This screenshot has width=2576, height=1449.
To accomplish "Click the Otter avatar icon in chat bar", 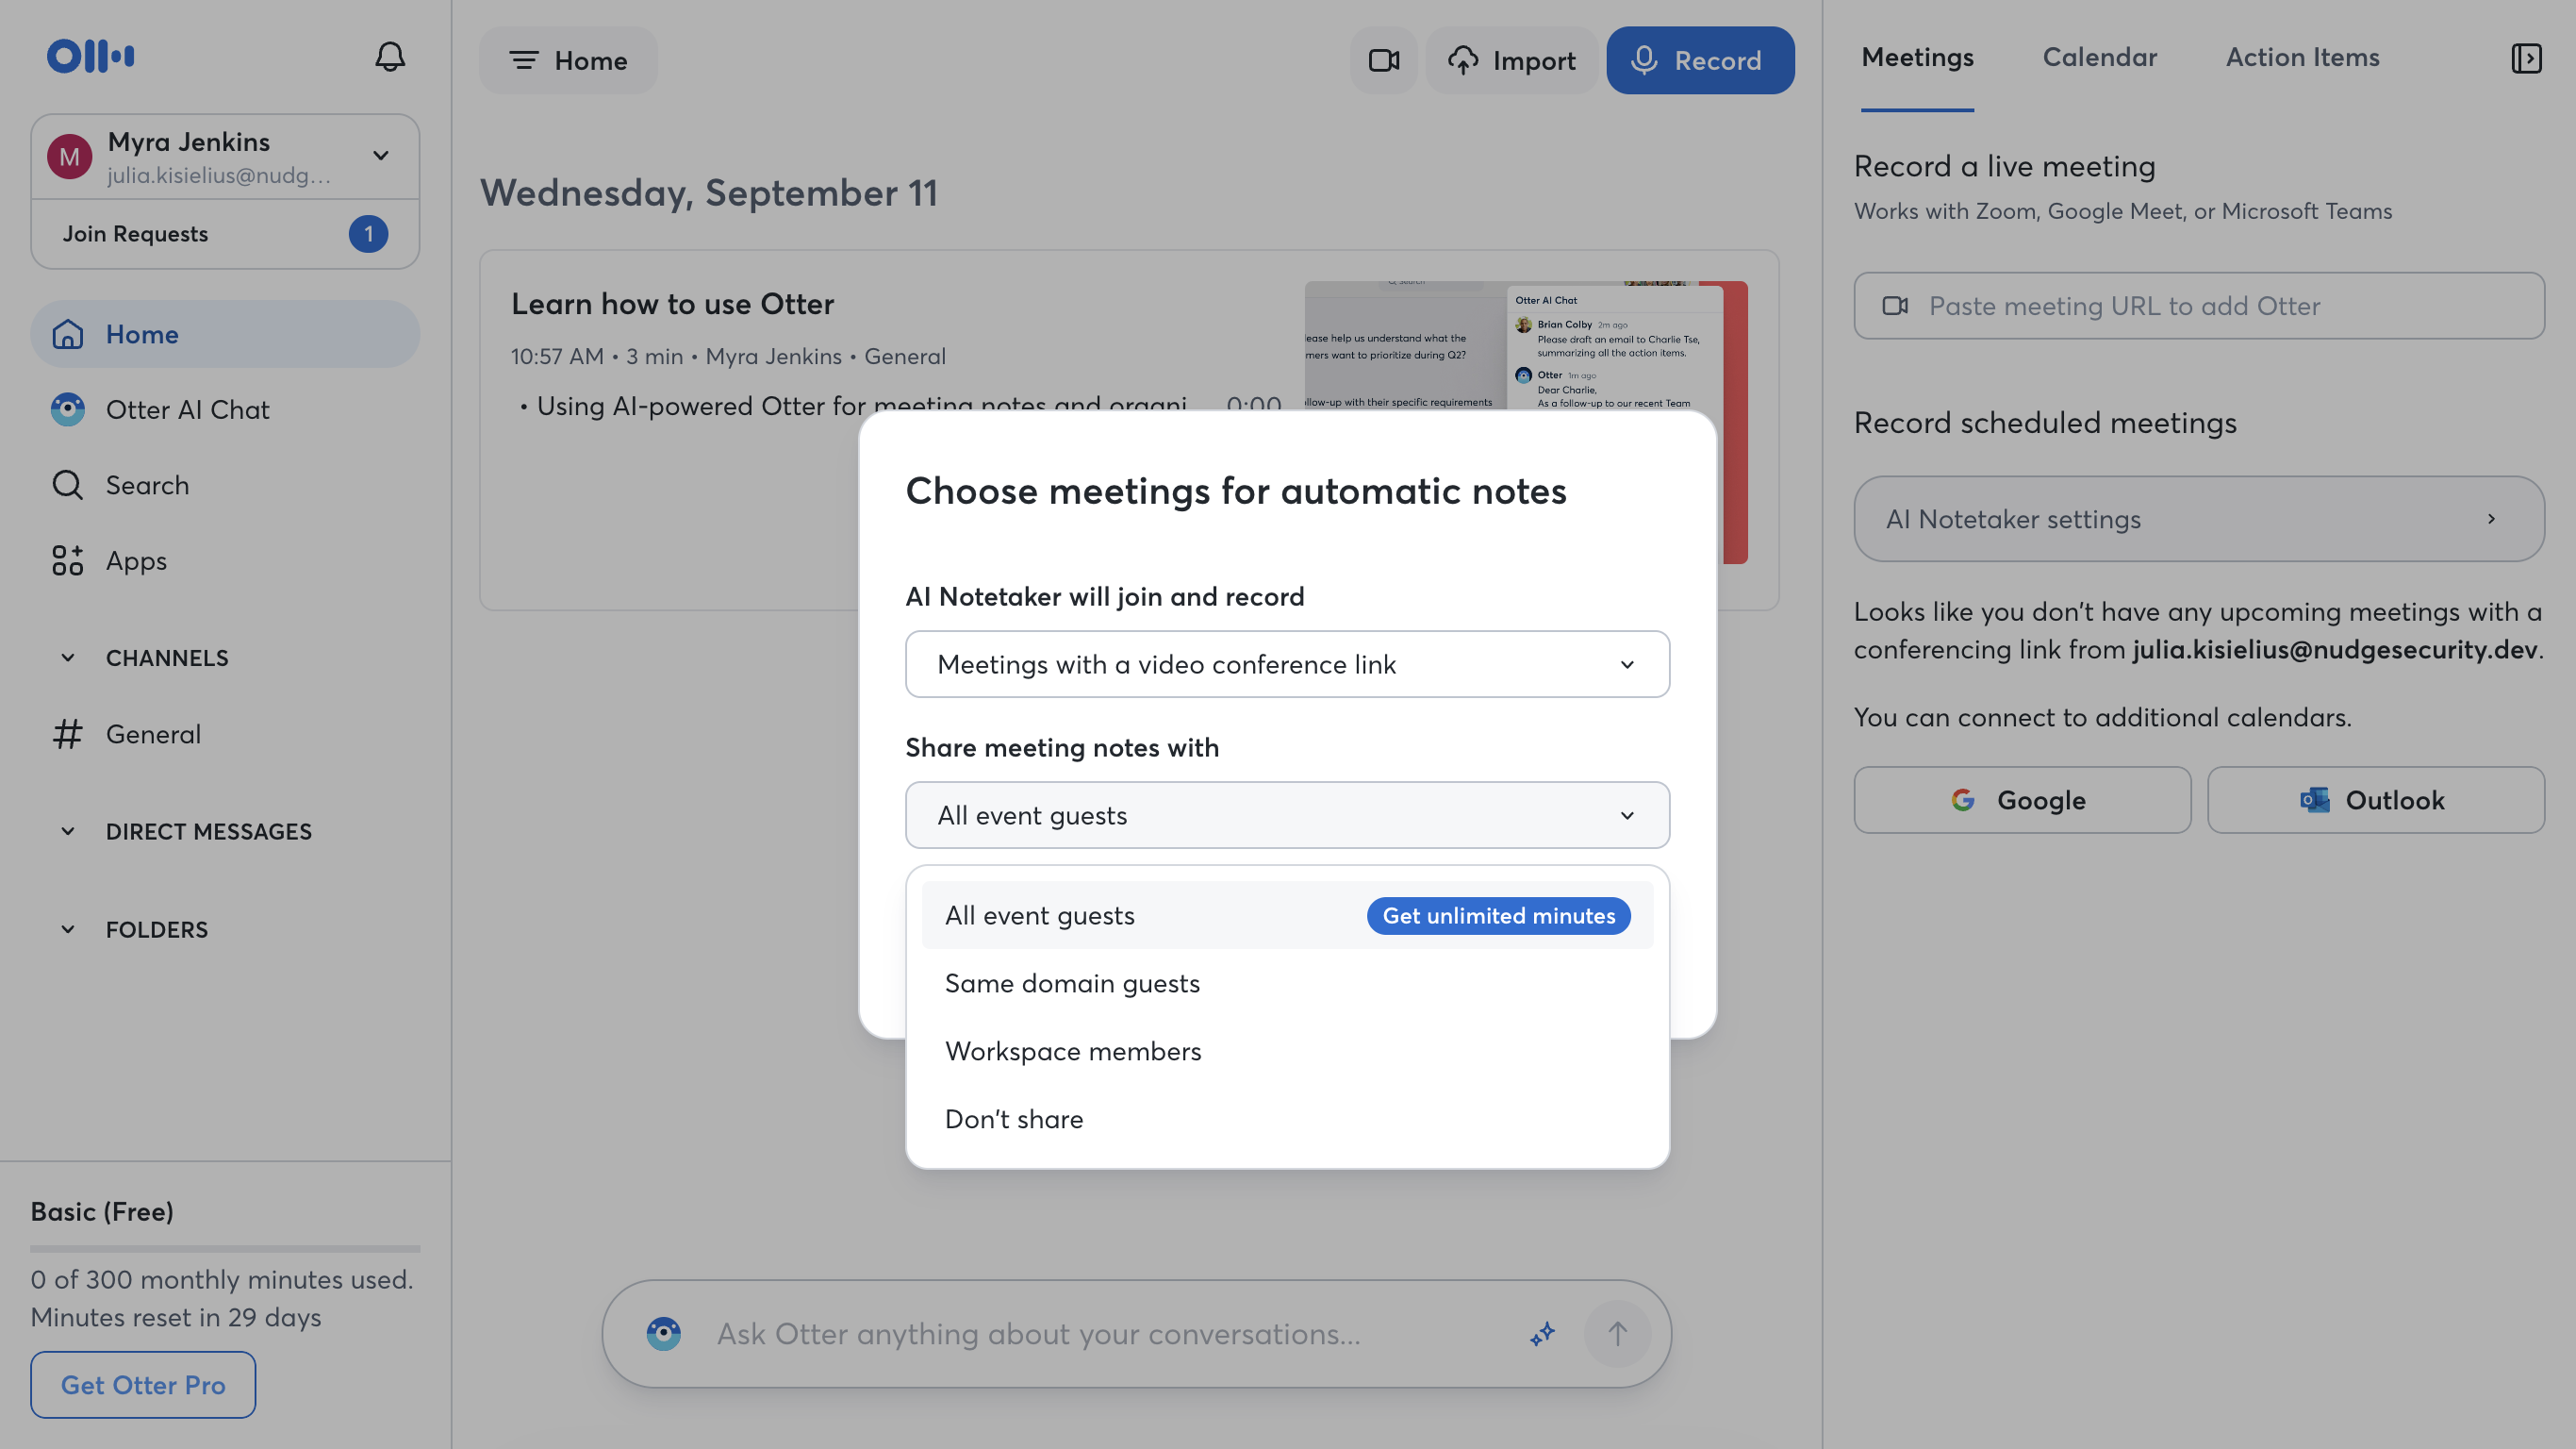I will (664, 1334).
